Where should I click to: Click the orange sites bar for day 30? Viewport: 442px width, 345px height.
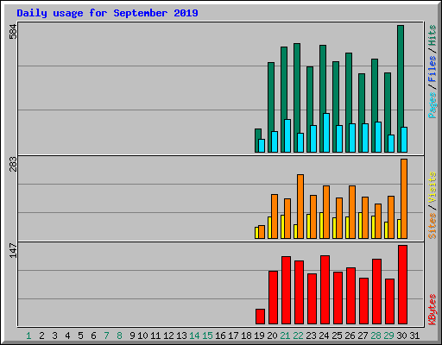tap(404, 198)
